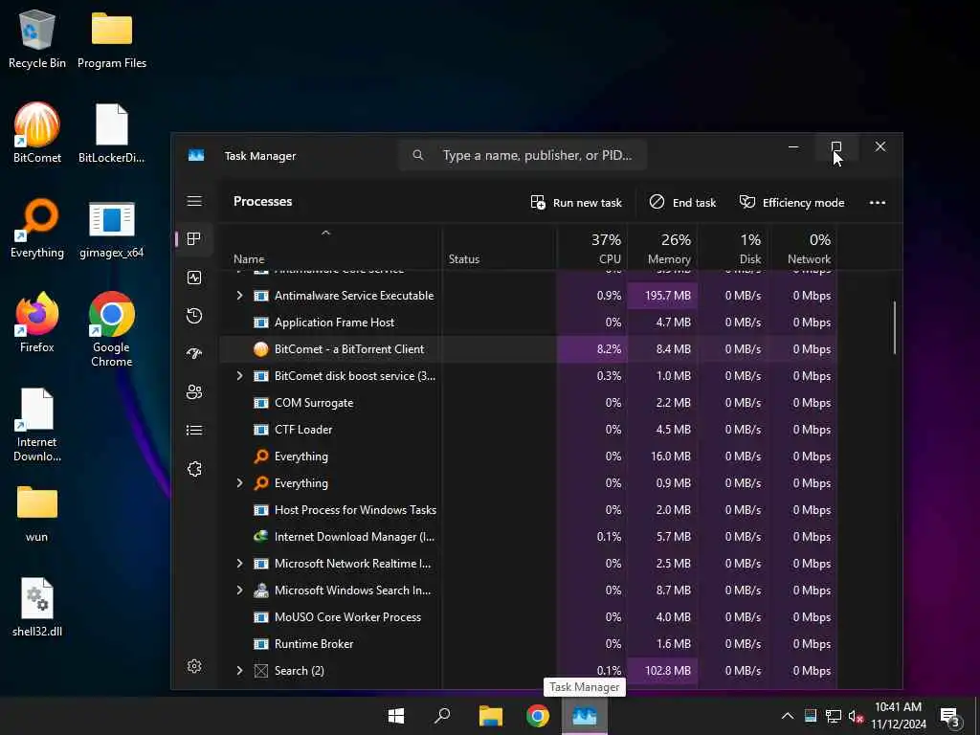
Task: Select the gimagex_x64 desktop icon
Action: point(112,228)
